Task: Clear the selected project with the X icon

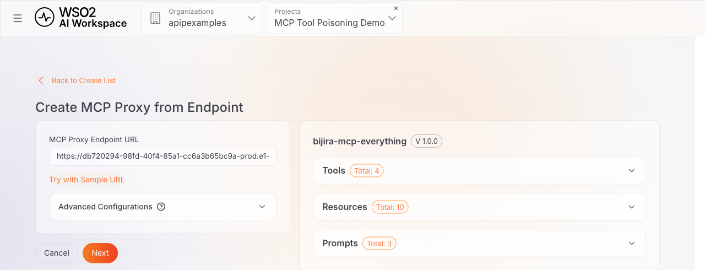Action: [396, 8]
